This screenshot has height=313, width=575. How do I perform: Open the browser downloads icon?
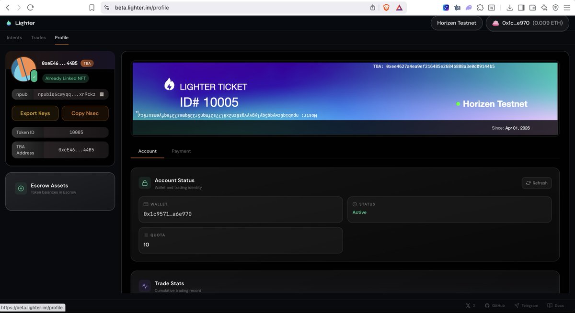point(510,8)
